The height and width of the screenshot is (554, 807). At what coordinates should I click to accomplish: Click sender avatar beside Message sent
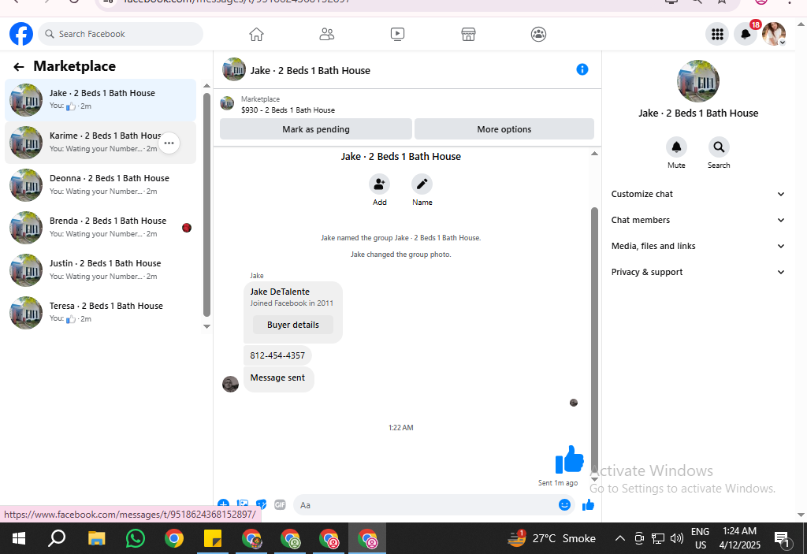click(x=231, y=384)
